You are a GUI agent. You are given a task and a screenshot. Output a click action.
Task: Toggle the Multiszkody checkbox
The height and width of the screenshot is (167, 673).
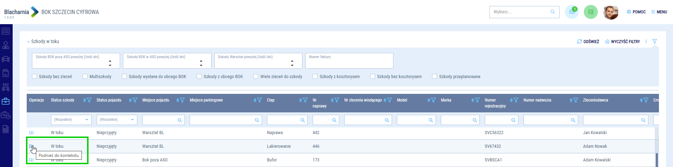tap(85, 76)
